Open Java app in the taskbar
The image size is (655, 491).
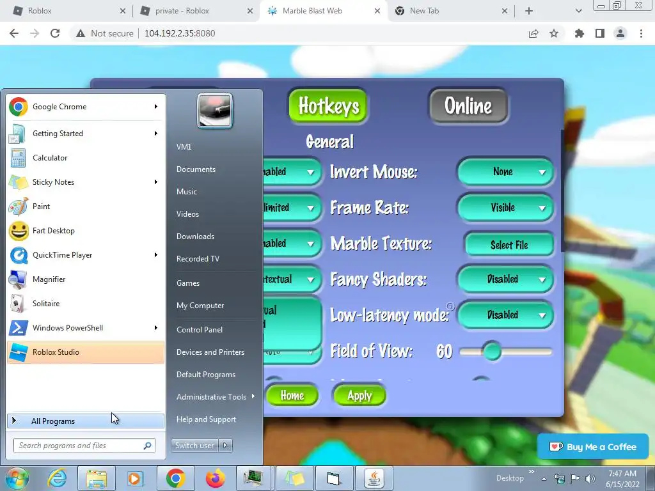[x=374, y=478]
